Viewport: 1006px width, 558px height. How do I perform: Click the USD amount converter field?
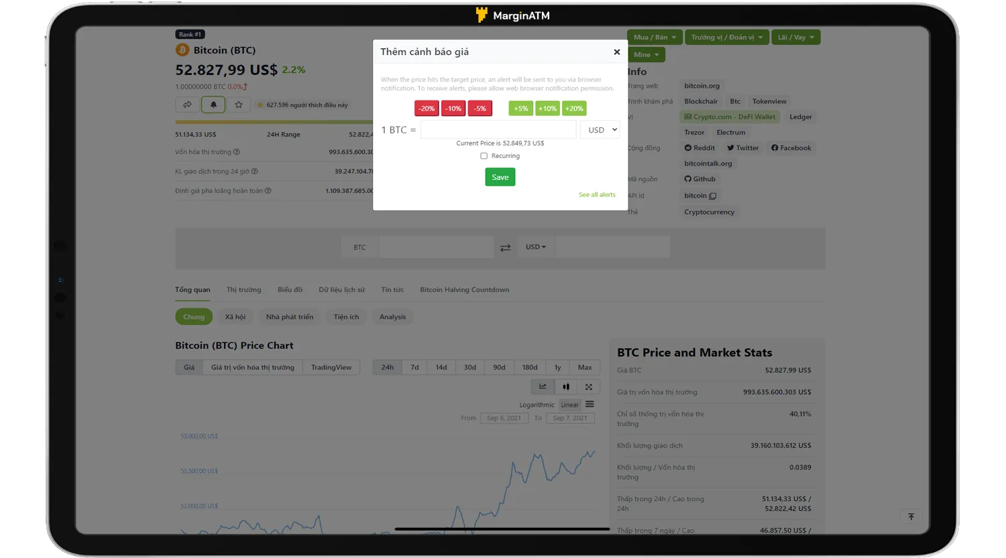click(x=612, y=247)
